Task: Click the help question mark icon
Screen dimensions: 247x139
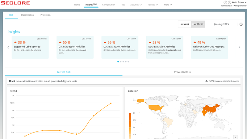Action: tap(225, 2)
